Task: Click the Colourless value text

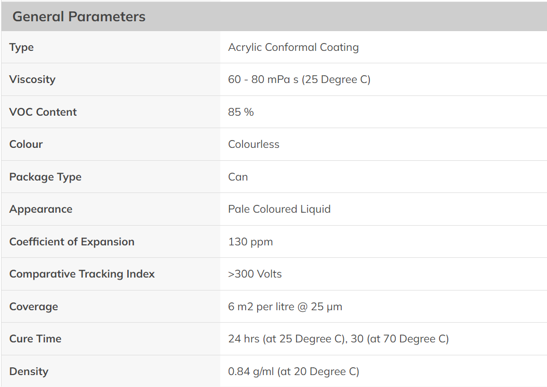Action: tap(254, 144)
